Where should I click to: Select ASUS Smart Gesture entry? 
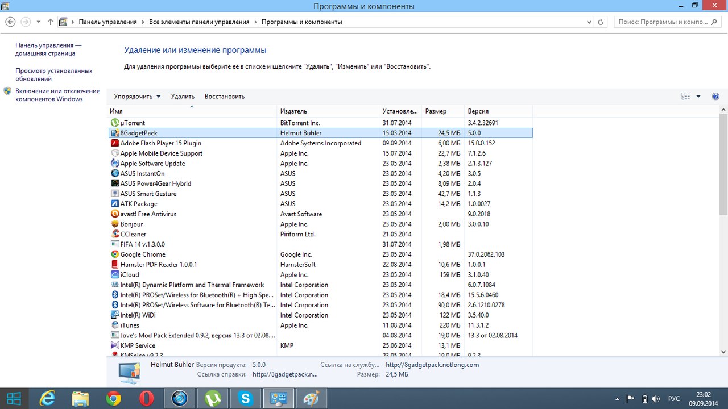[x=148, y=194]
